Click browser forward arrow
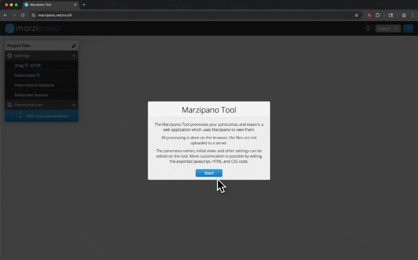This screenshot has width=418, height=260. (14, 15)
